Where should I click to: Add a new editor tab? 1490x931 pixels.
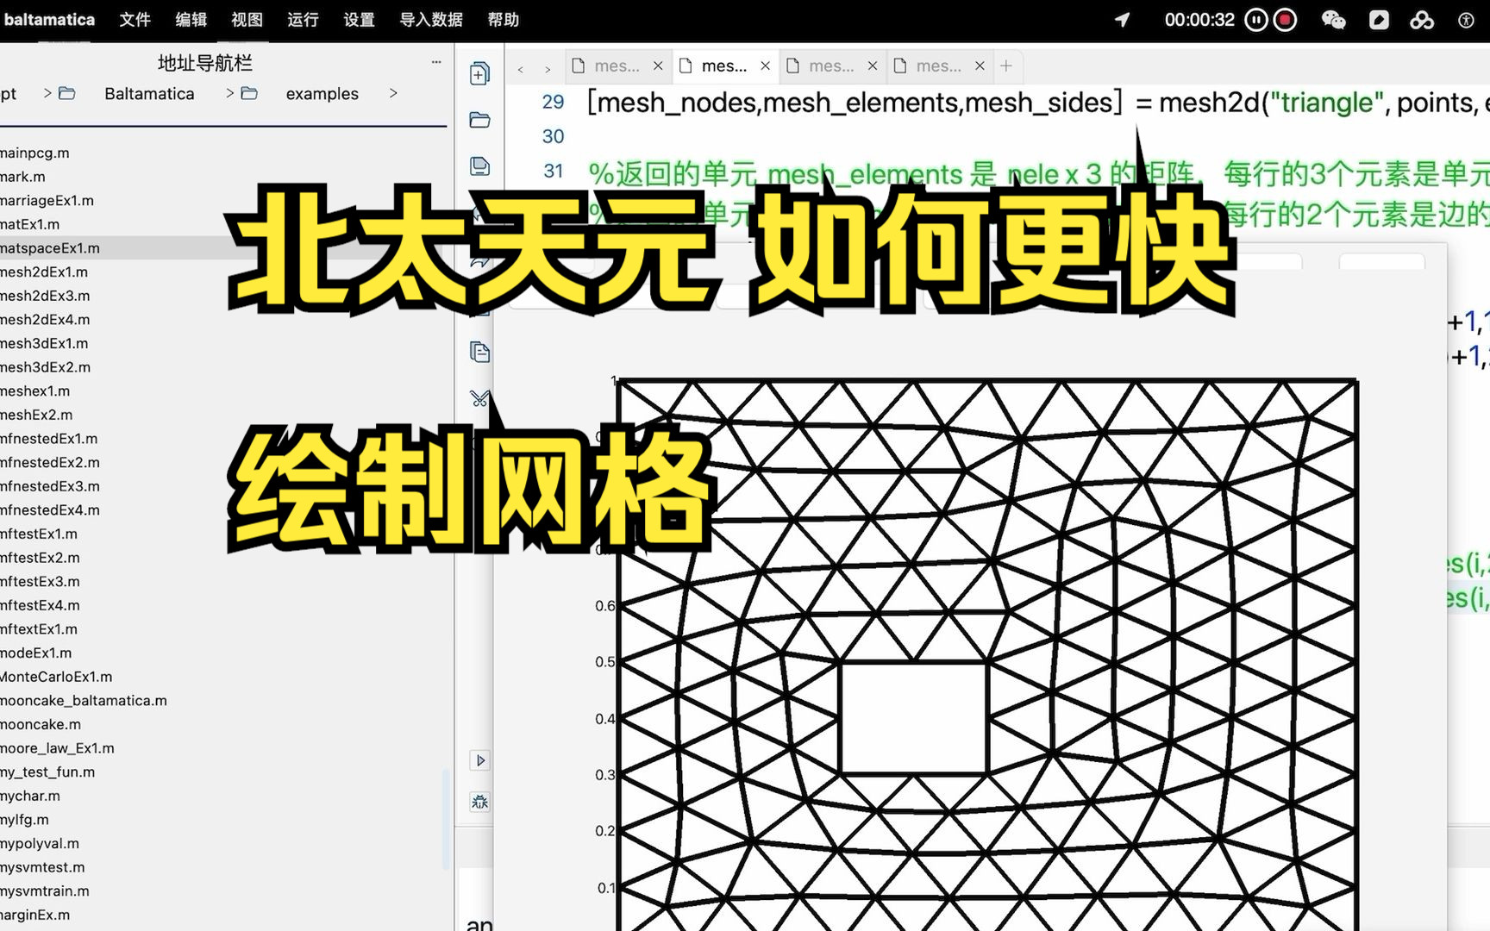1005,66
